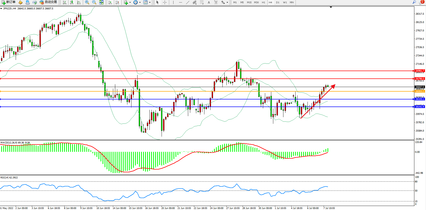Viewport: 426px width, 210px height.
Task: Switch the chart to candlesticks
Action: (x=72, y=2)
